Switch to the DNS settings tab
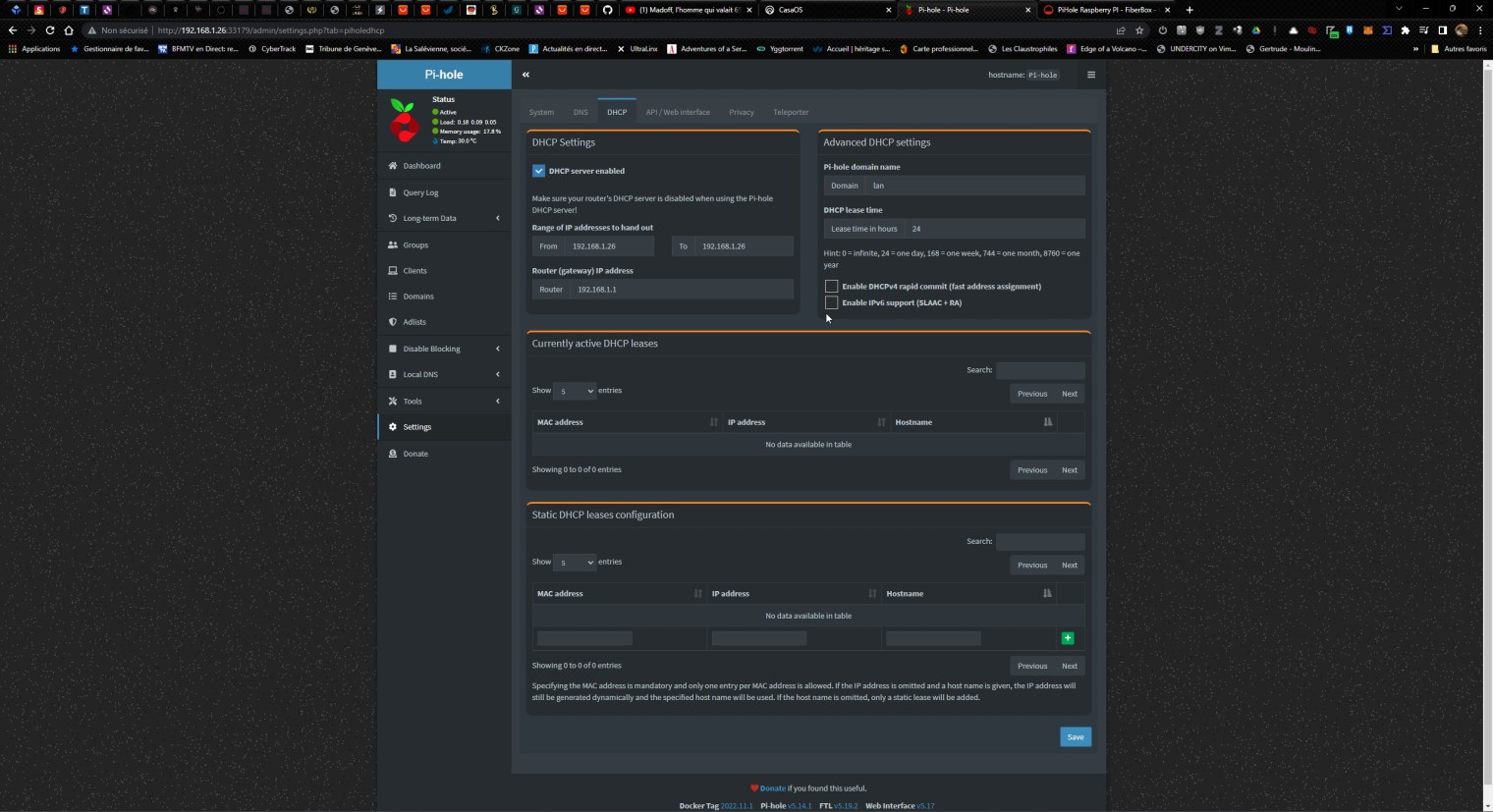This screenshot has width=1493, height=812. 581,112
